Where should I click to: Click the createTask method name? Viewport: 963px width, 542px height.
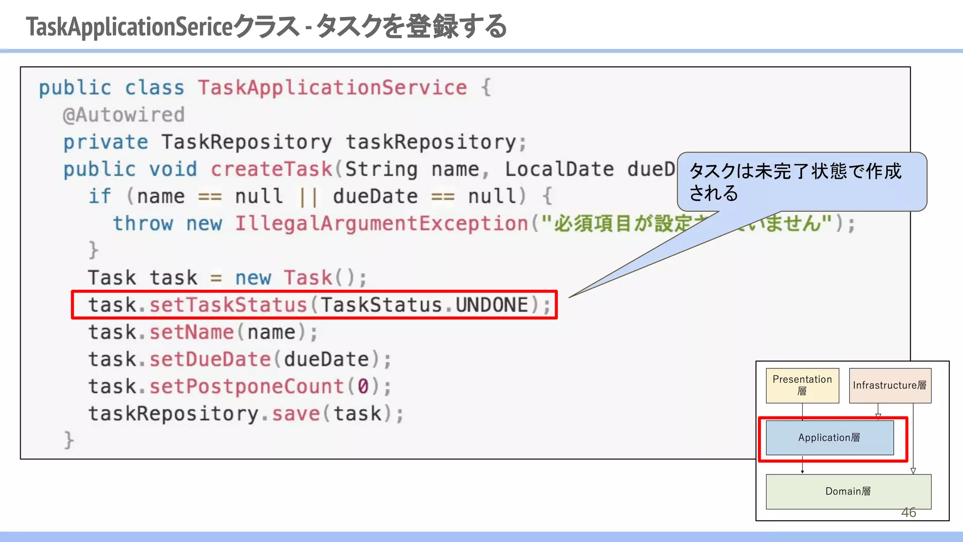point(271,169)
